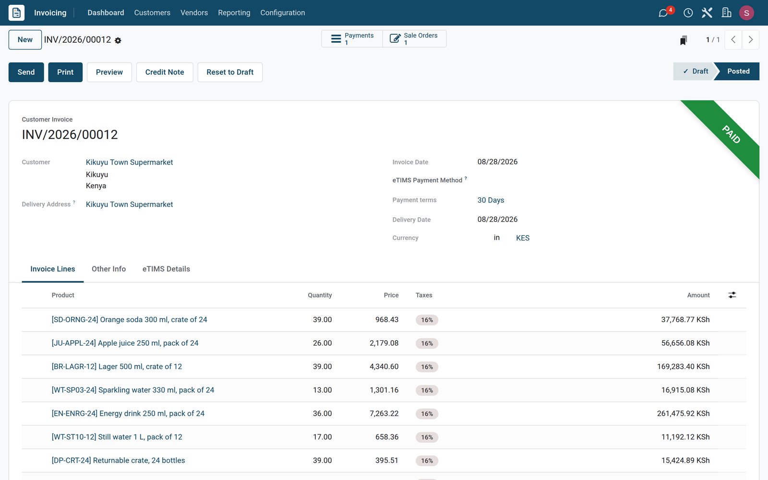Click price 7,263.22
The width and height of the screenshot is (768, 480).
tap(384, 414)
